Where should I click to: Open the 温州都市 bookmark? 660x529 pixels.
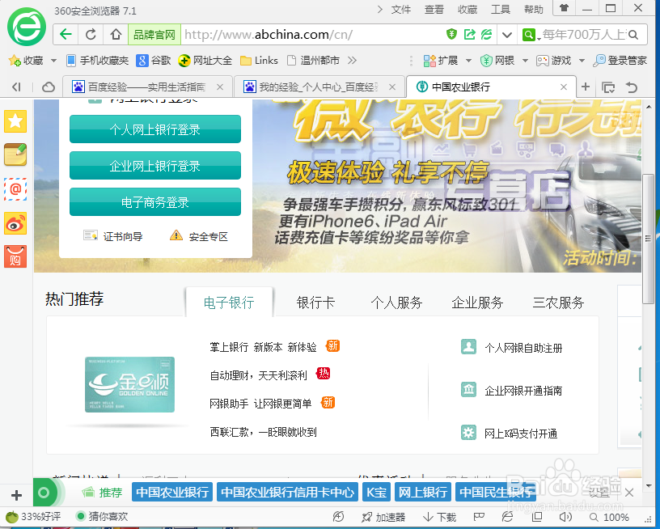coord(313,61)
